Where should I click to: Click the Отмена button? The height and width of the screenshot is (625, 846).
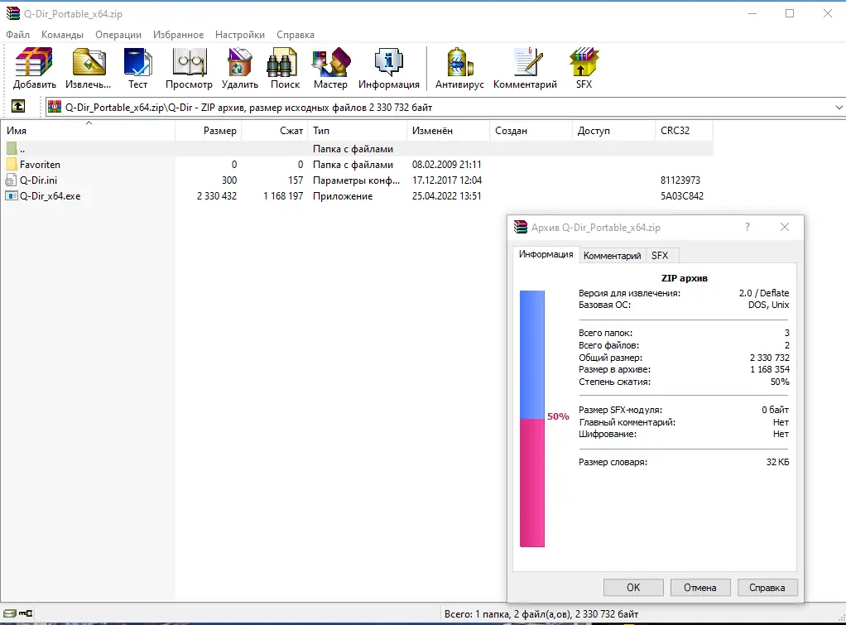click(x=700, y=587)
